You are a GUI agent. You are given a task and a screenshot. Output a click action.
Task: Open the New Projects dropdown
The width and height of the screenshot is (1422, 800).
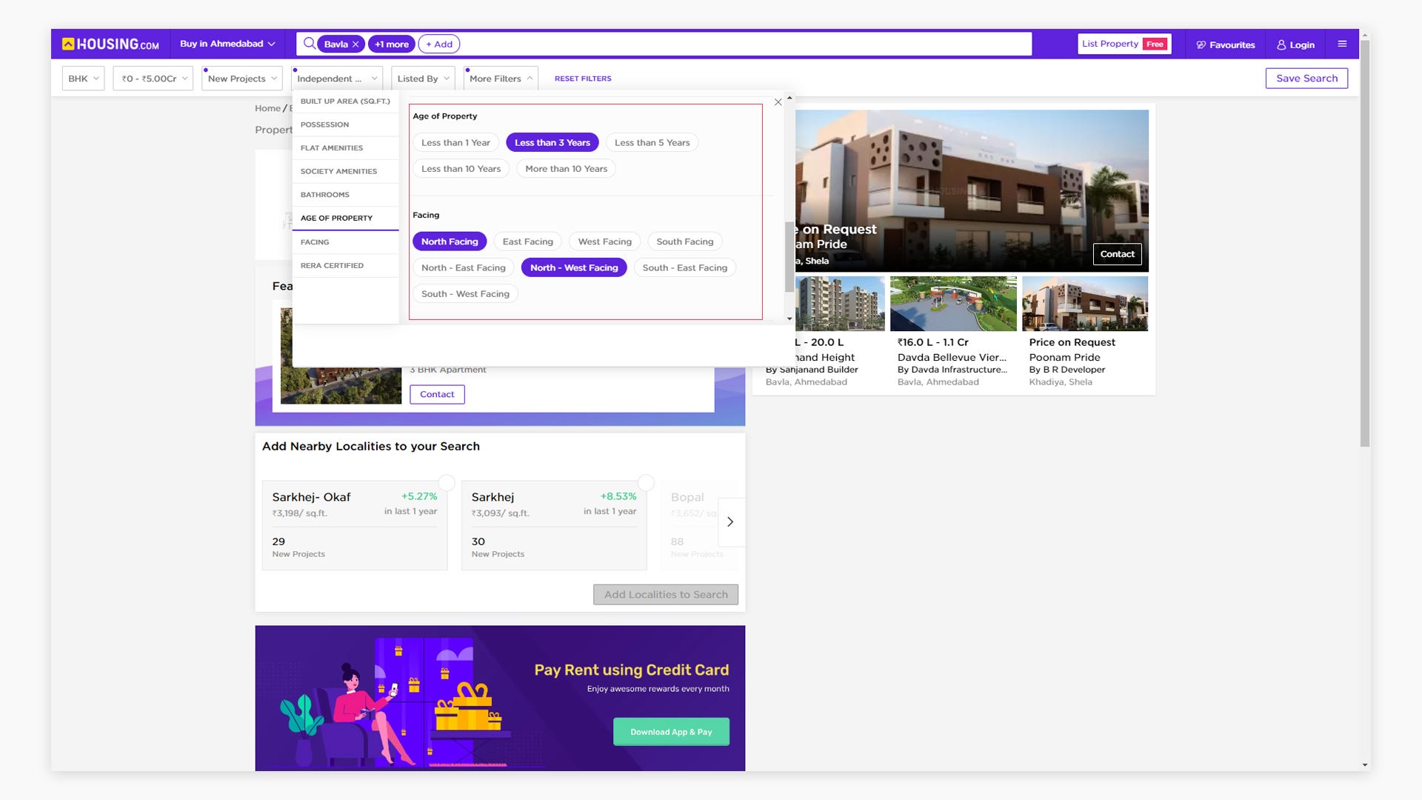(241, 79)
